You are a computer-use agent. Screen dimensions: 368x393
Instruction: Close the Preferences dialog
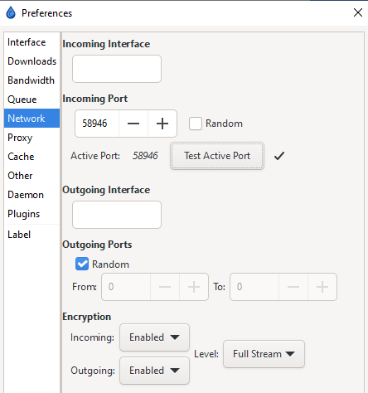358,12
